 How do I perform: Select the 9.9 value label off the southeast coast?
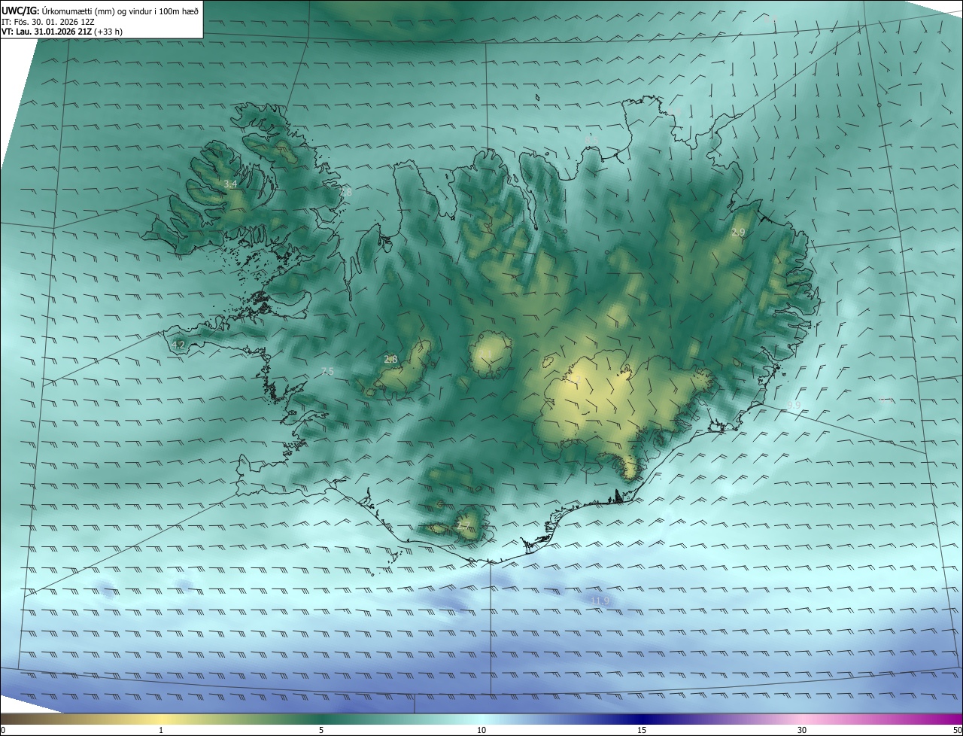point(794,406)
